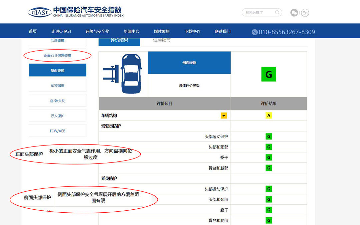The image size is (360, 225).
Task: Click the side impact car diagram
Action: tap(123, 74)
